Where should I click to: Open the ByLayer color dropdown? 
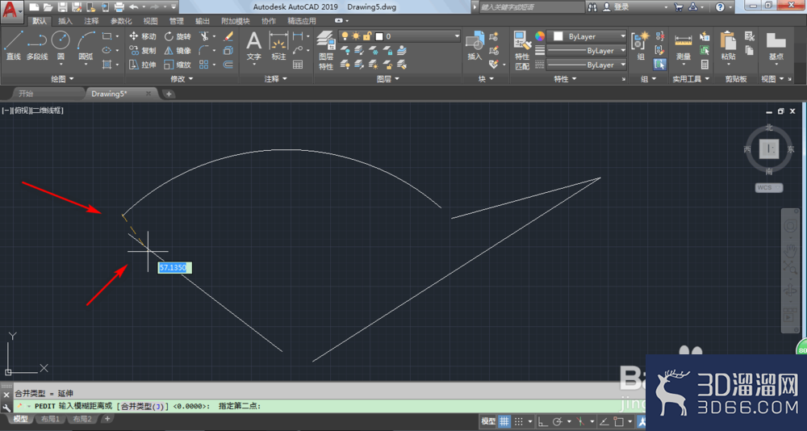587,36
